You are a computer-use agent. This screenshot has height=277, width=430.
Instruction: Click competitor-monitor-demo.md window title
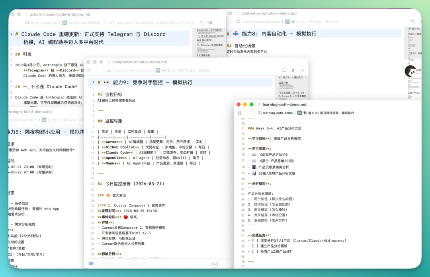click(140, 62)
